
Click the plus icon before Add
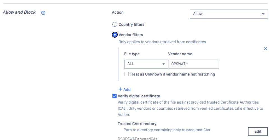tap(120, 89)
